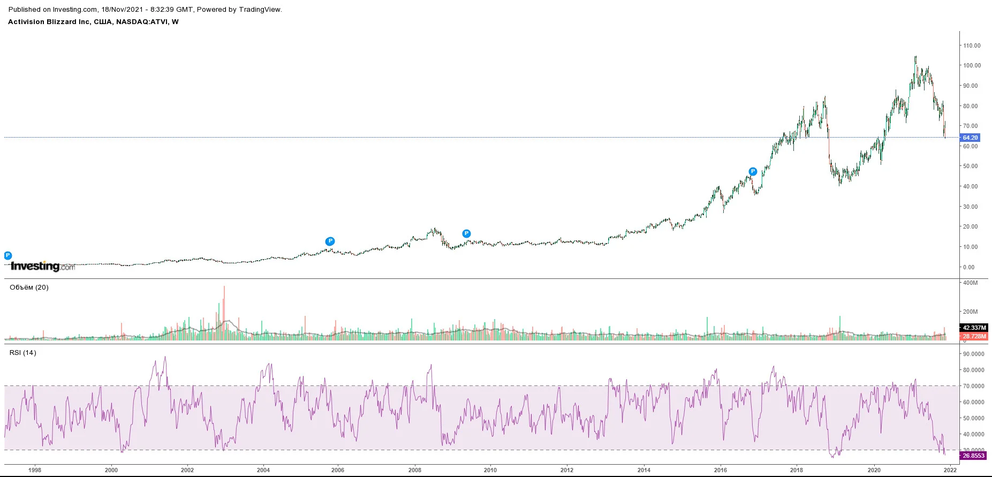992x477 pixels.
Task: Click the 80.0000 RSI axis label
Action: (974, 370)
